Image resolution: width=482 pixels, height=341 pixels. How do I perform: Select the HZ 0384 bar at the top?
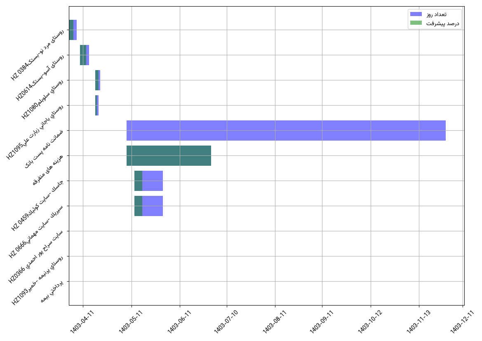[72, 30]
